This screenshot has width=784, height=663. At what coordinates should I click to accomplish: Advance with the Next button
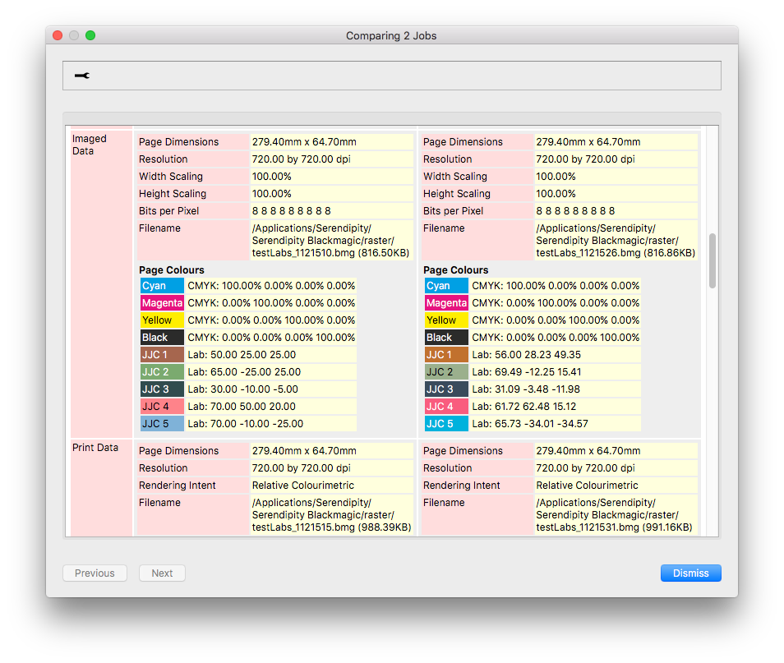(162, 573)
